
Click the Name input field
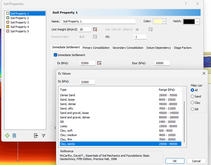click(99, 21)
